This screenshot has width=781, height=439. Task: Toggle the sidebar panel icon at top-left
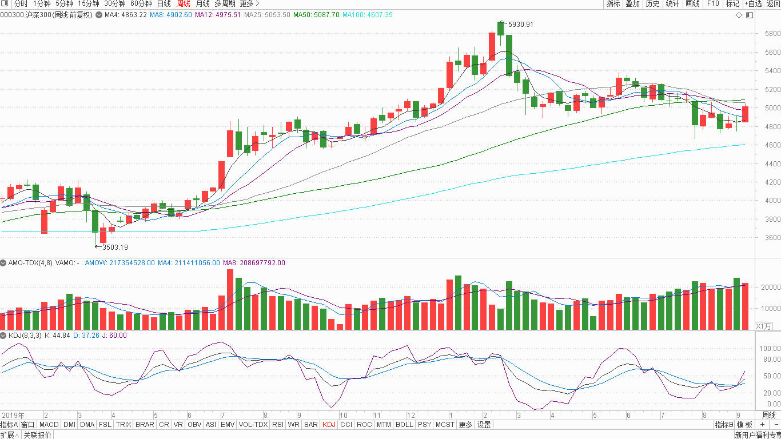5,3
